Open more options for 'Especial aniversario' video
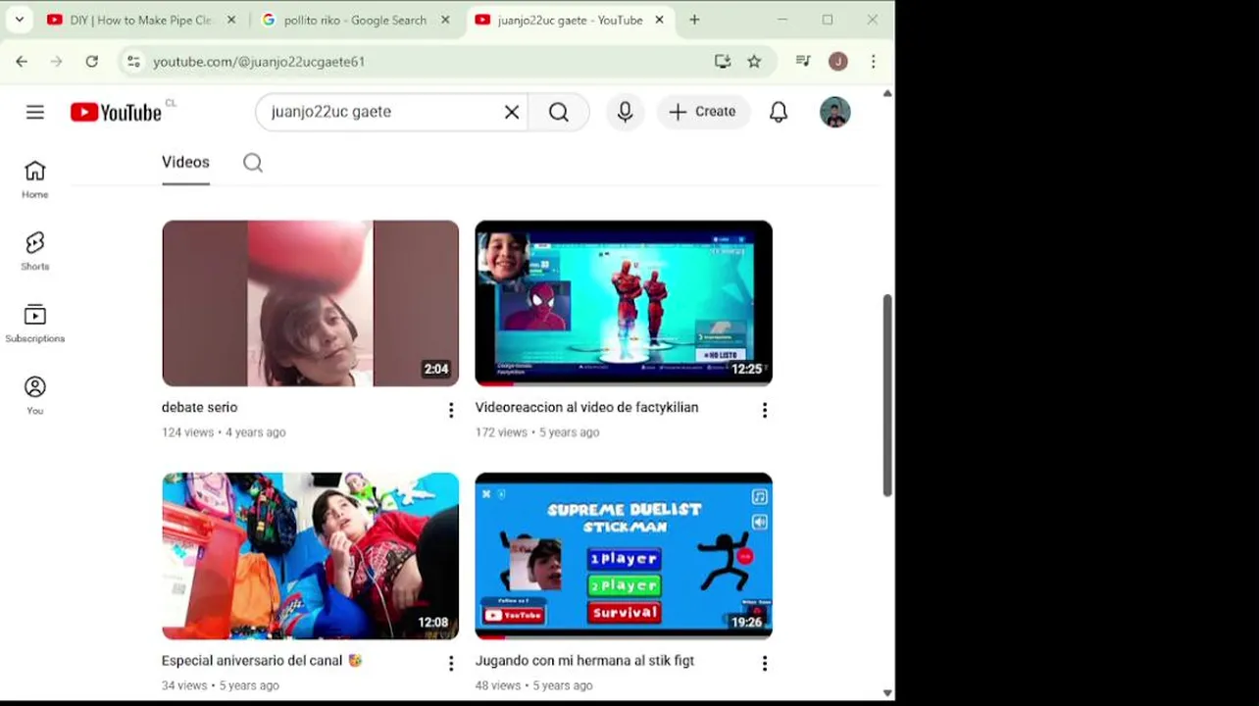 pos(451,664)
